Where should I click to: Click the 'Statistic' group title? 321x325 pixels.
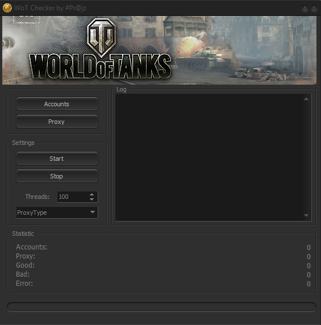[x=23, y=234]
